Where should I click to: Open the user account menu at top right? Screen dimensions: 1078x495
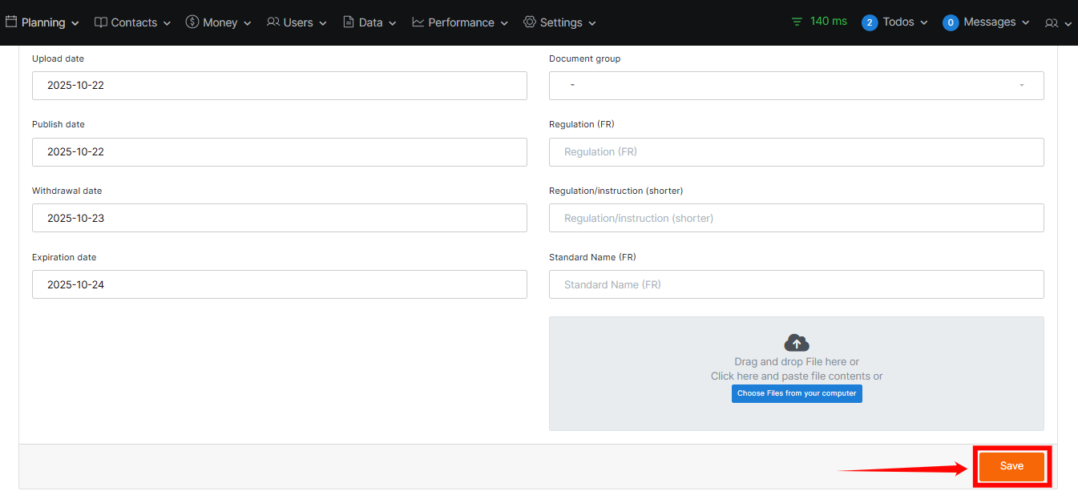pyautogui.click(x=1057, y=23)
